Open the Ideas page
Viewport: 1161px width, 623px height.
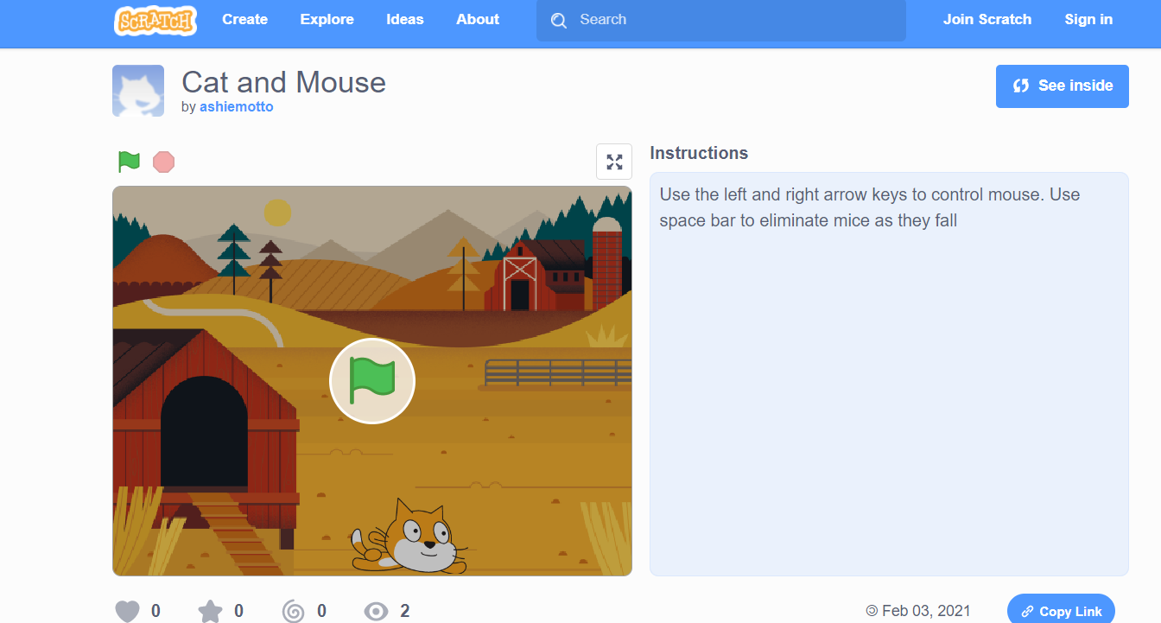tap(405, 20)
